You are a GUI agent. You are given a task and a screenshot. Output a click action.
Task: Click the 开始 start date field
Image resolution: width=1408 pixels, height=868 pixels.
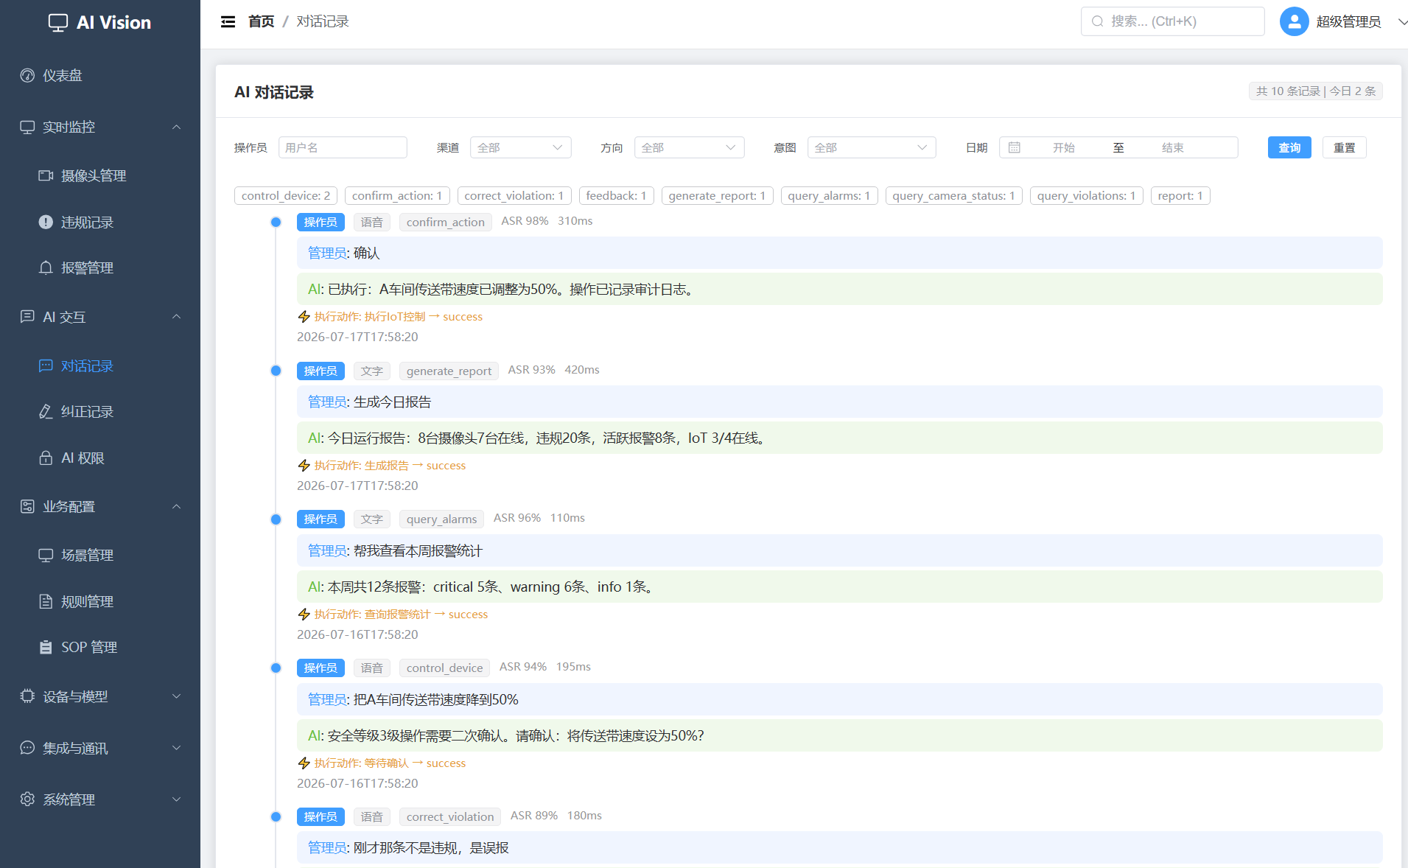[1064, 147]
